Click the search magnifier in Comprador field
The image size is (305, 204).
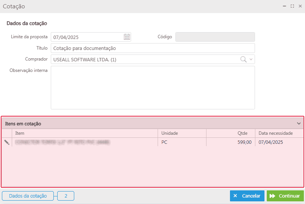point(243,59)
